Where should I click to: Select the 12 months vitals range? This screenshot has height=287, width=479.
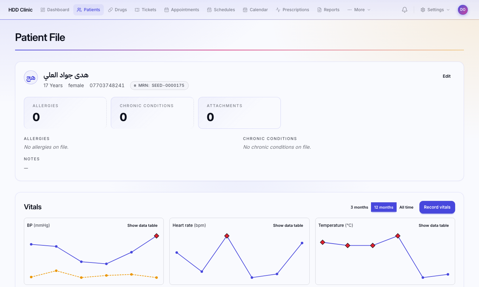pos(384,207)
